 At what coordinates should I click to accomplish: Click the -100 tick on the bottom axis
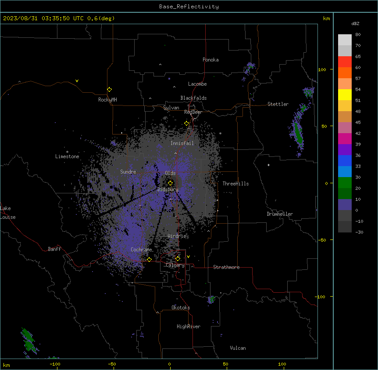[x=55, y=364]
